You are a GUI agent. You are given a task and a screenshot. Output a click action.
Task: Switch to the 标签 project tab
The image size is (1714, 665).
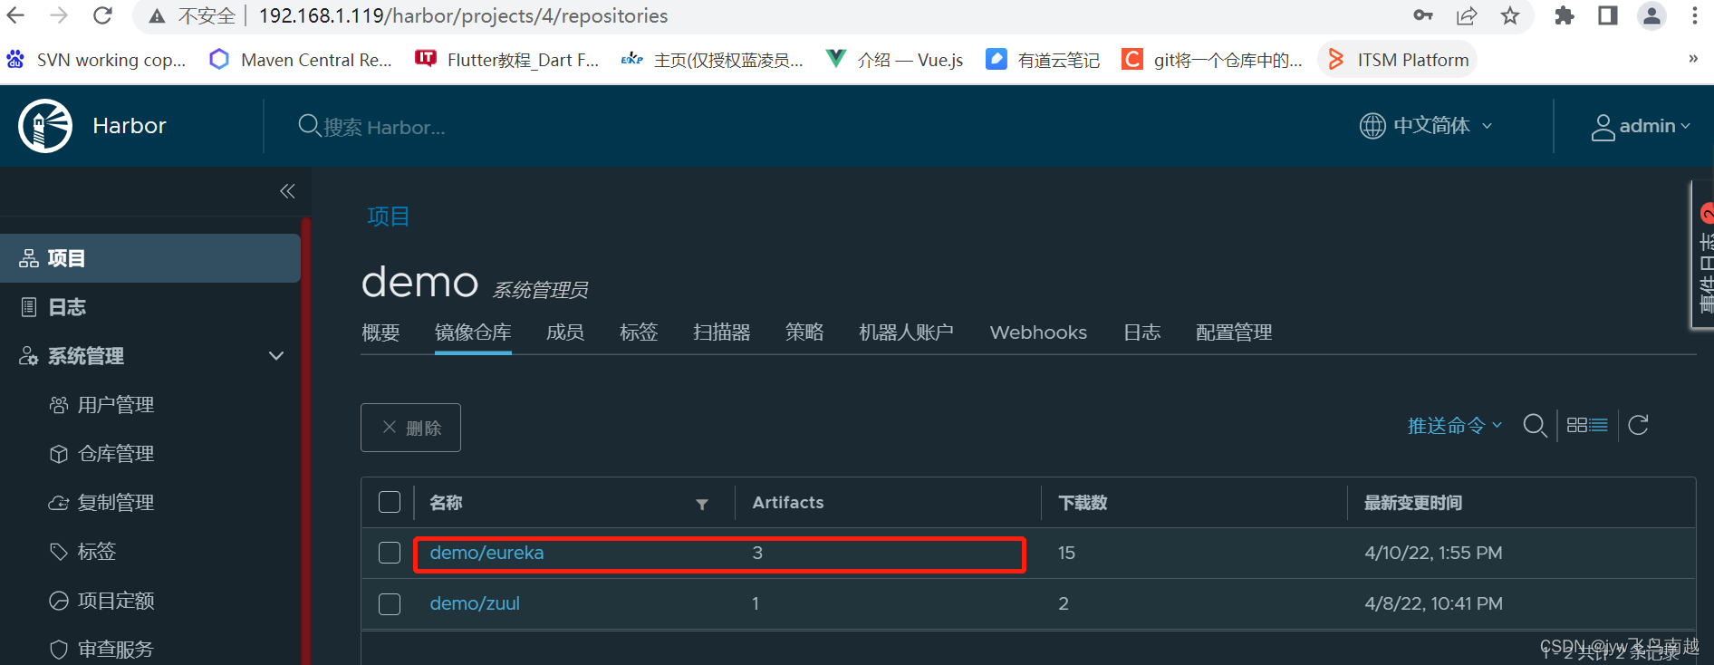639,332
